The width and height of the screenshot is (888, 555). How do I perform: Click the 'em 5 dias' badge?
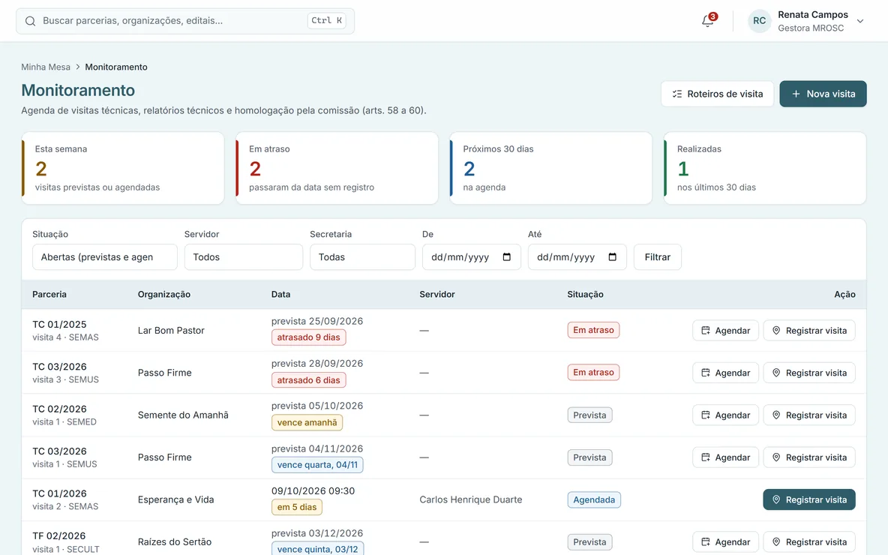pyautogui.click(x=297, y=507)
